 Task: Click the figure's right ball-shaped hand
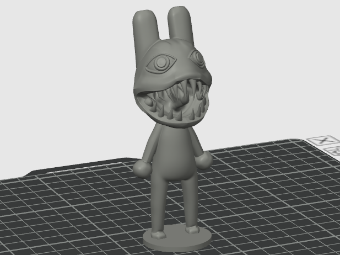click(203, 160)
